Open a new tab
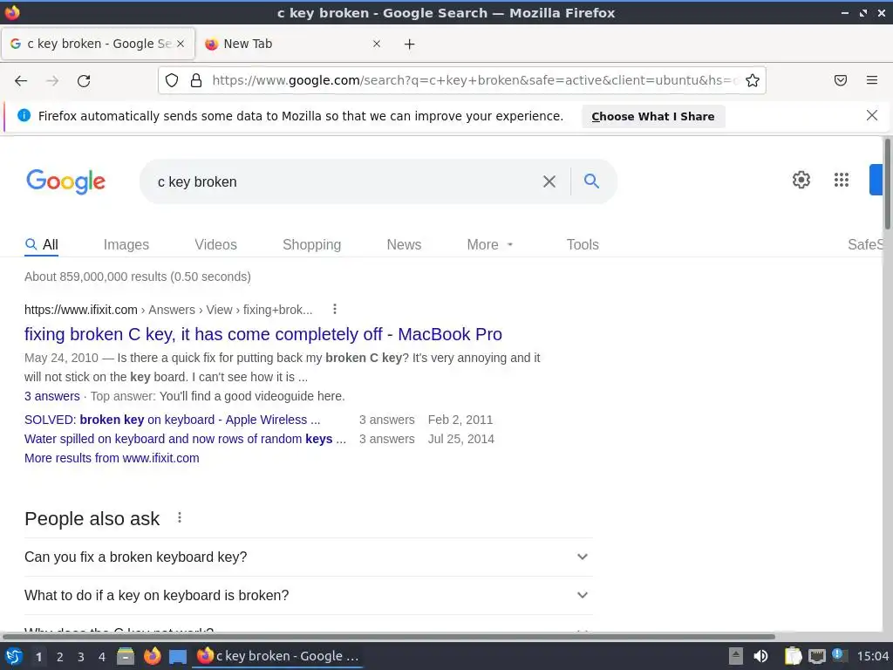This screenshot has width=893, height=670. 410,44
